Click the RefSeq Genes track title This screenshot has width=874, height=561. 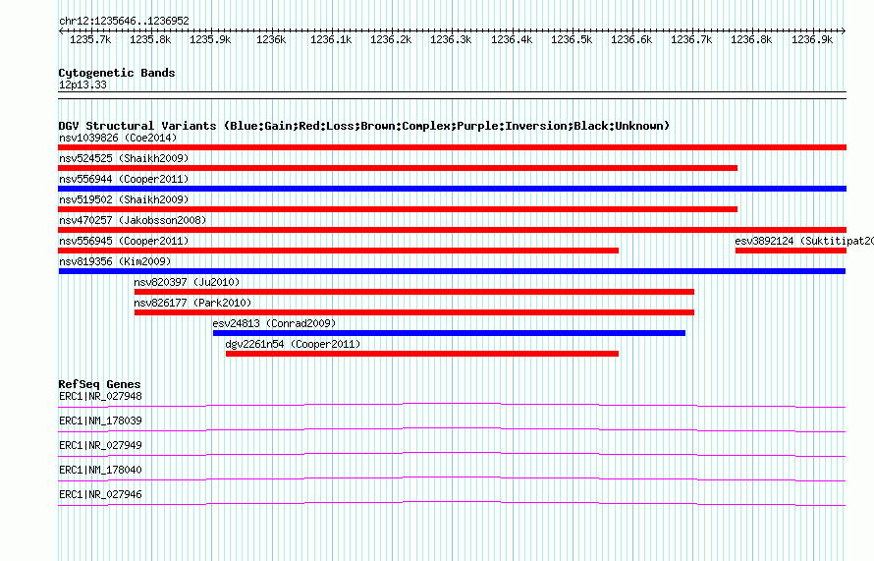coord(99,384)
